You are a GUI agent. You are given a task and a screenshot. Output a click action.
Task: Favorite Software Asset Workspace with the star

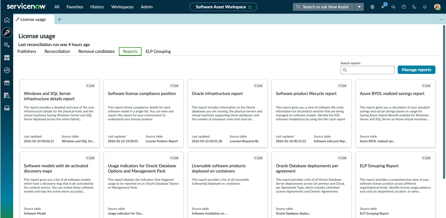[250, 7]
